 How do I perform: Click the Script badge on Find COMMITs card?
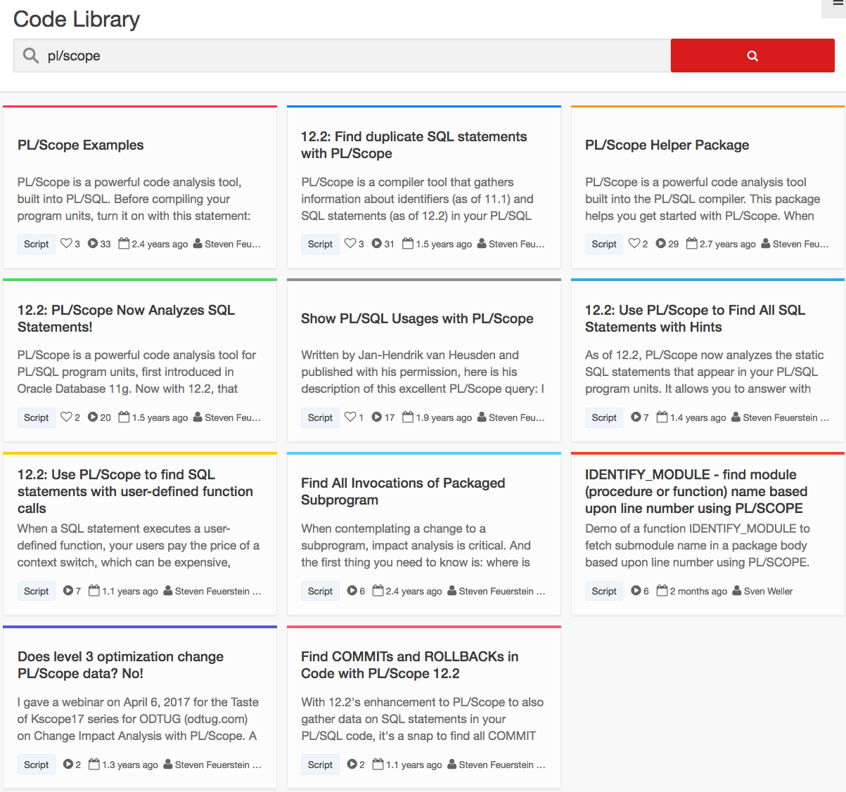320,764
